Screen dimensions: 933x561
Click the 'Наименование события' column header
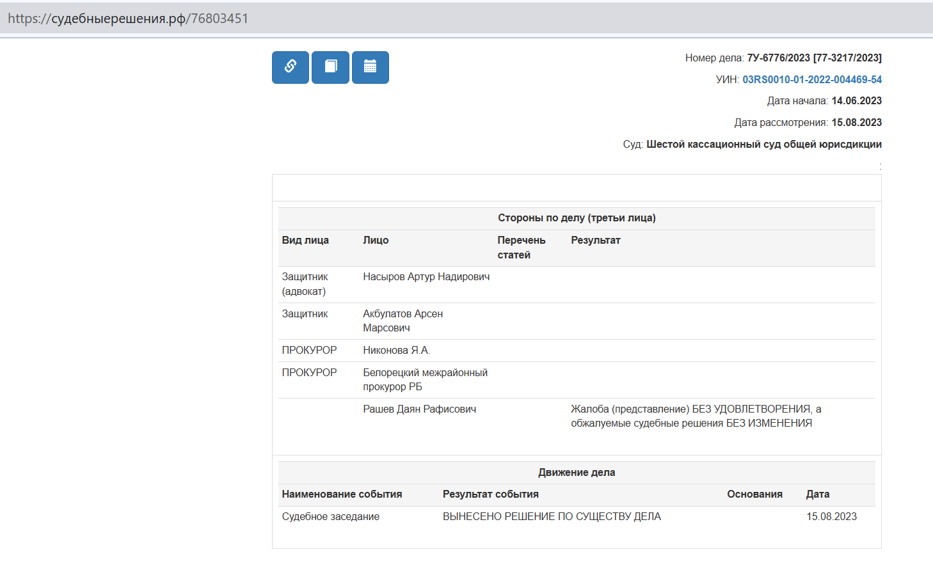click(342, 494)
